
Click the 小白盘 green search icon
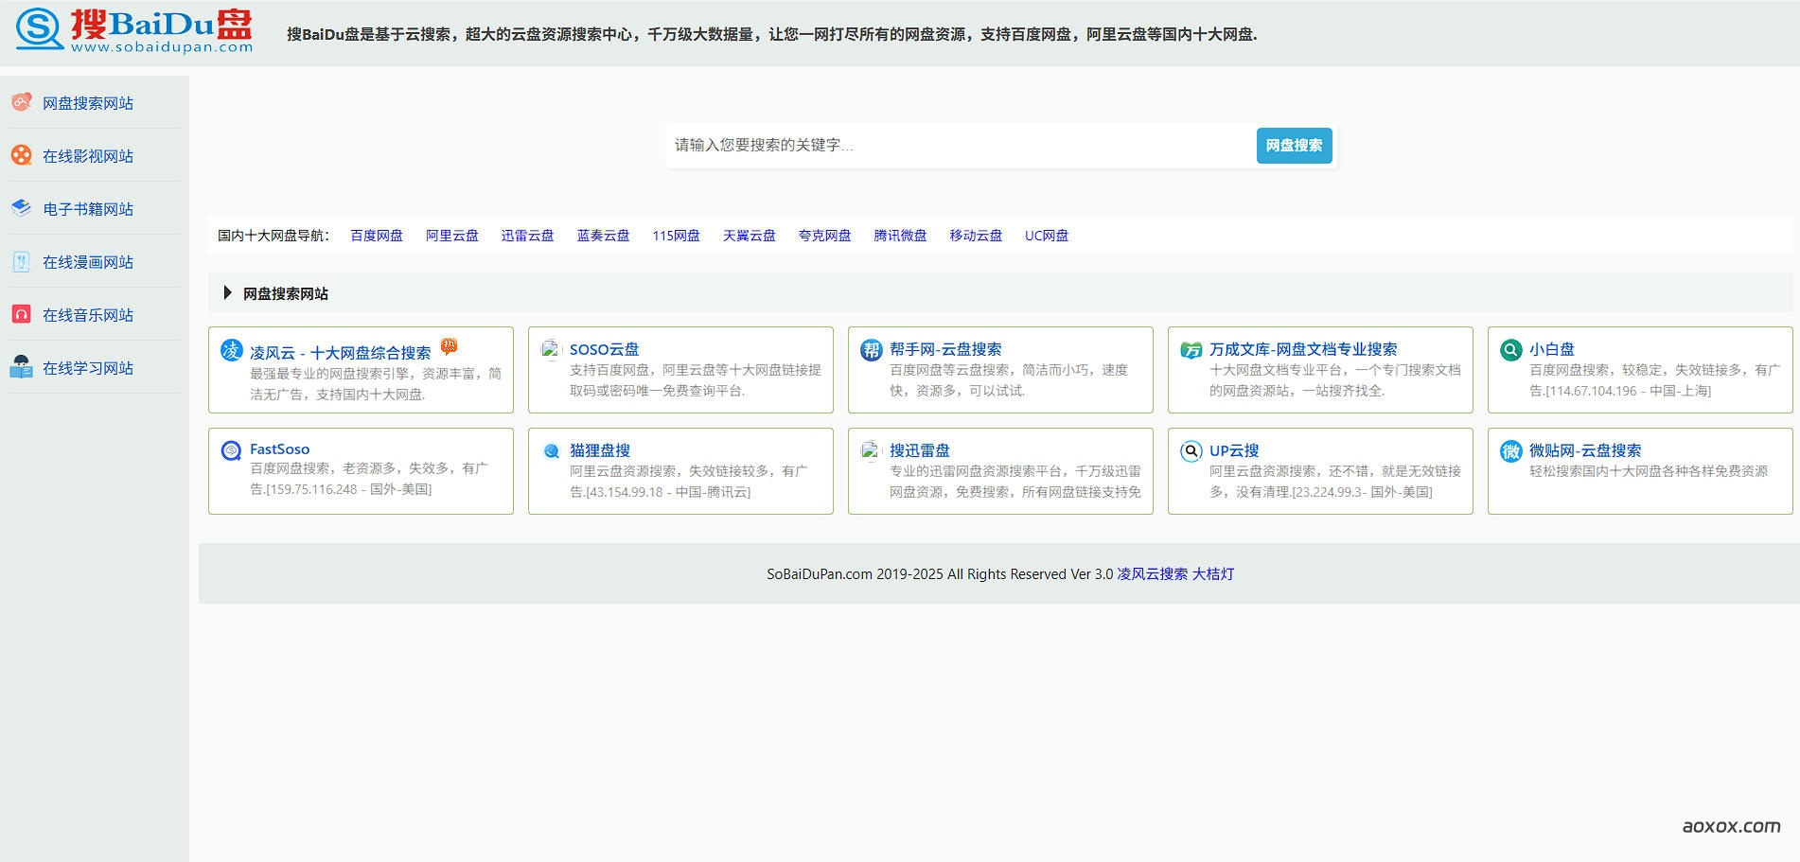(1510, 350)
